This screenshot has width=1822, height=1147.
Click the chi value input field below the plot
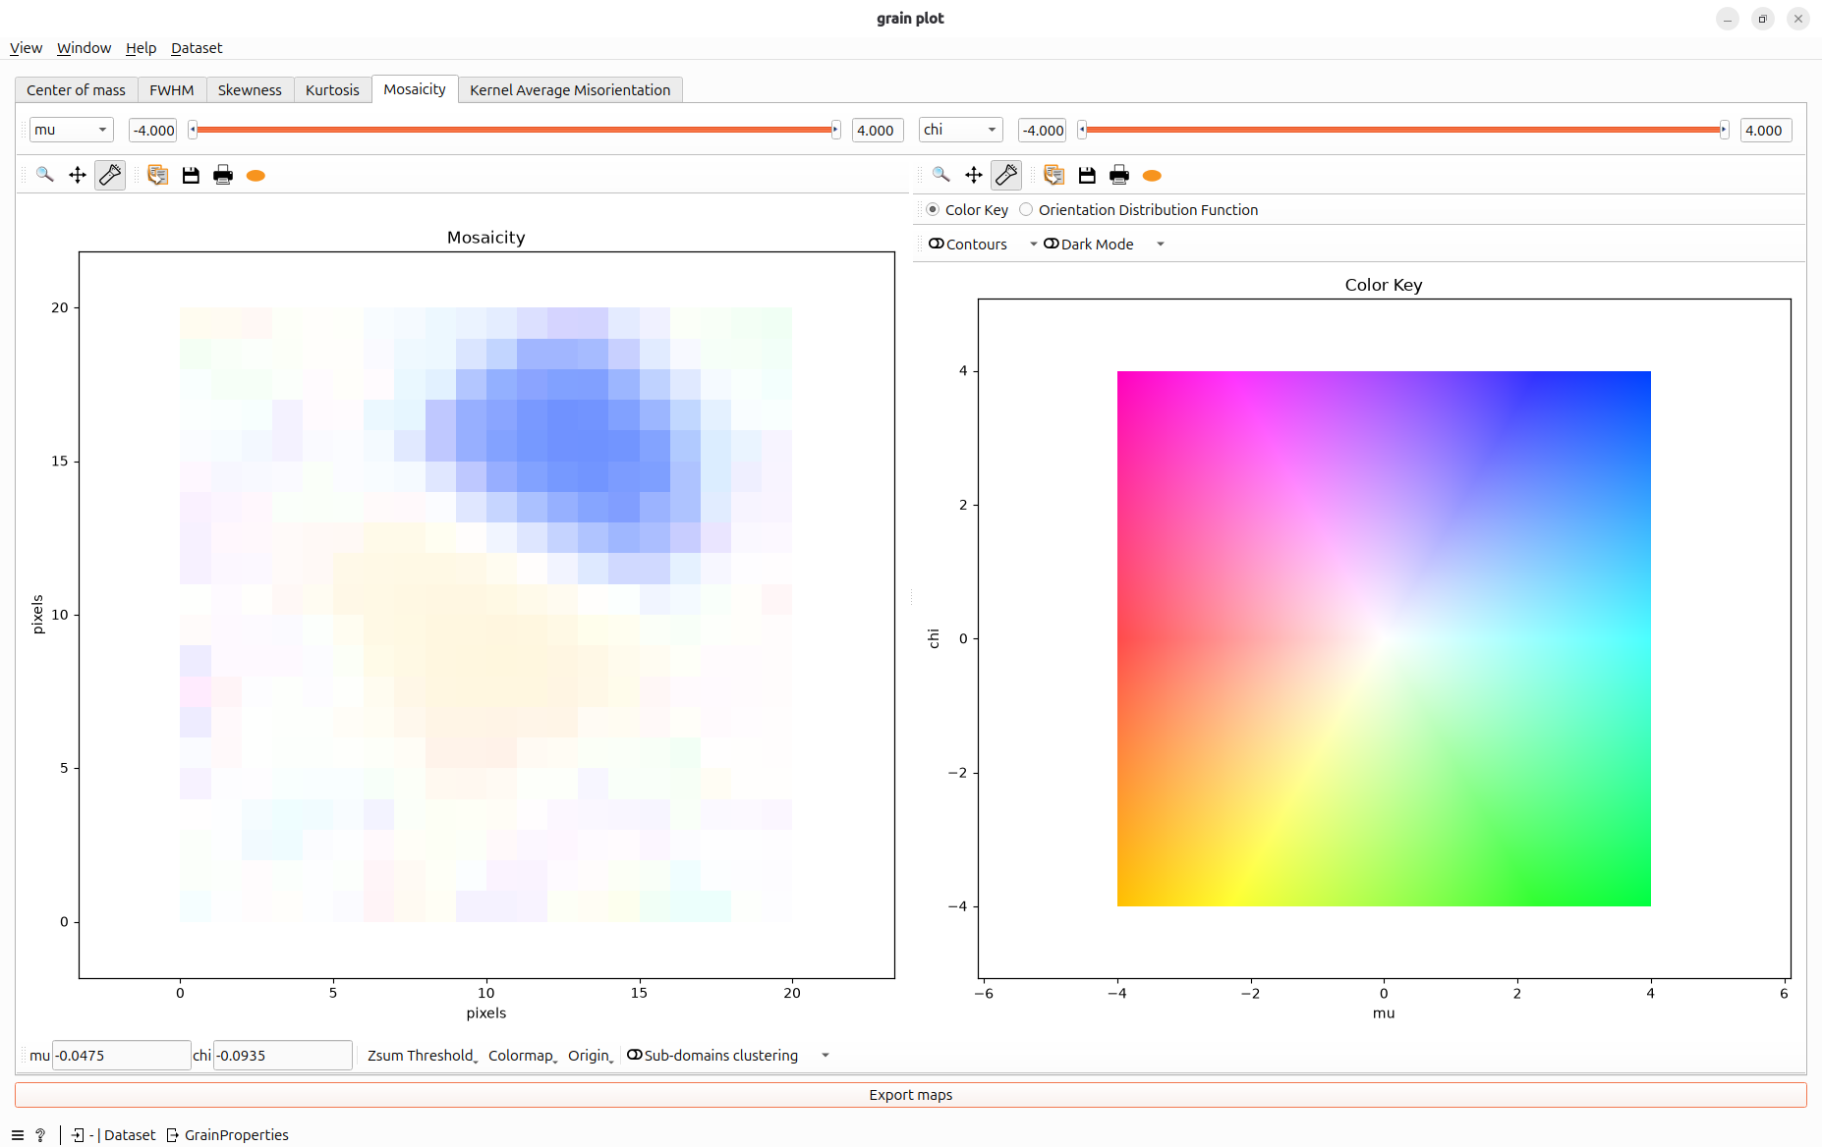pos(282,1056)
